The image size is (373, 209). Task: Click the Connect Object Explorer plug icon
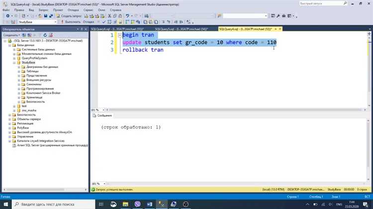[x=24, y=35]
